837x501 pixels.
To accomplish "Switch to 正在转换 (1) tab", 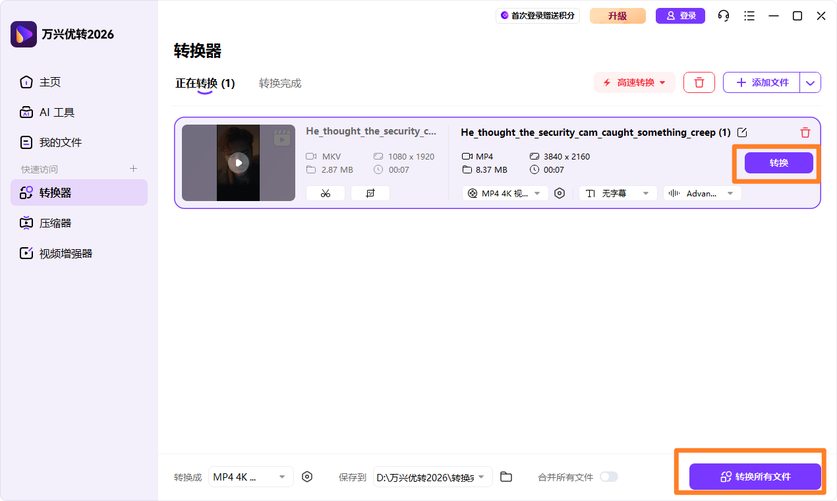I will coord(205,84).
